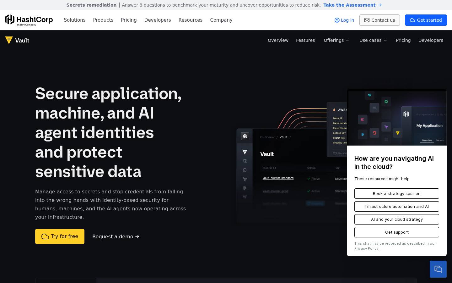The image size is (452, 283).
Task: Click Request a demo link
Action: click(116, 236)
